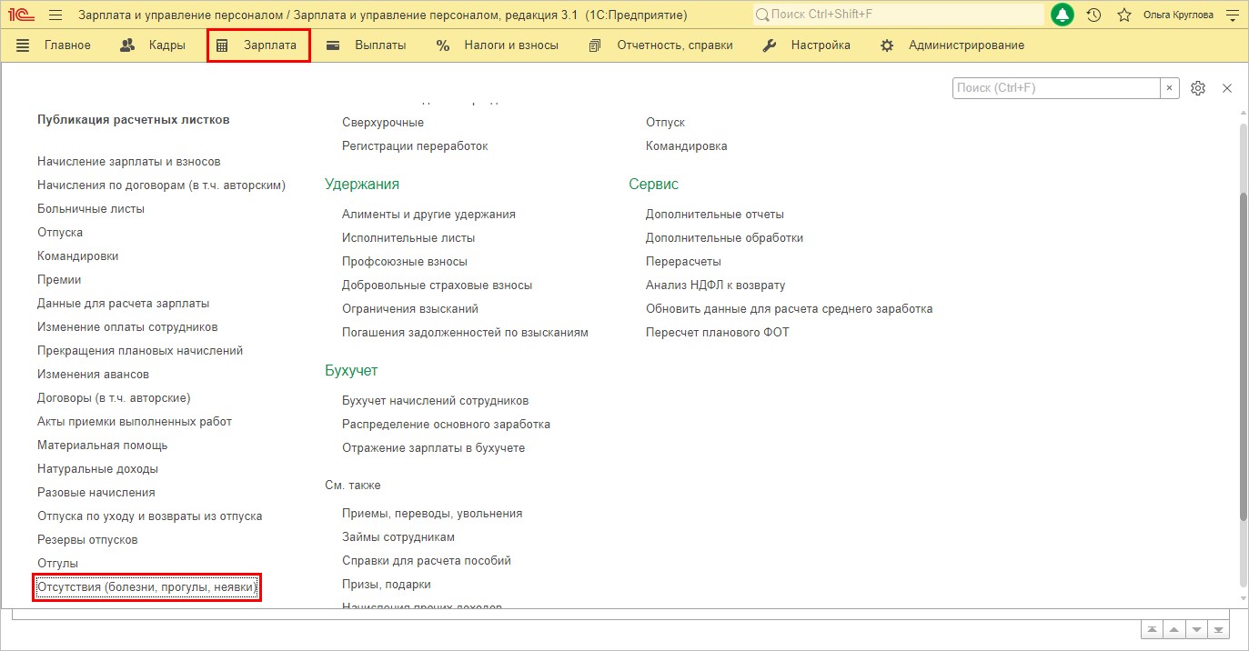This screenshot has height=651, width=1249.
Task: Open Погашения задолженностей по взысканиям
Action: 465,332
